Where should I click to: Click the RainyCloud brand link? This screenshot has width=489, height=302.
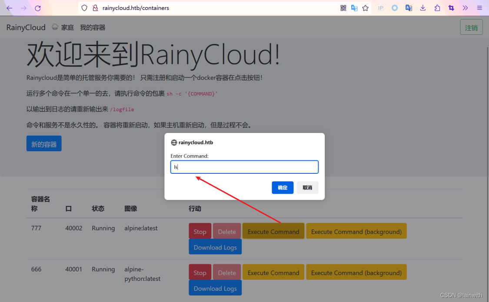coord(26,27)
